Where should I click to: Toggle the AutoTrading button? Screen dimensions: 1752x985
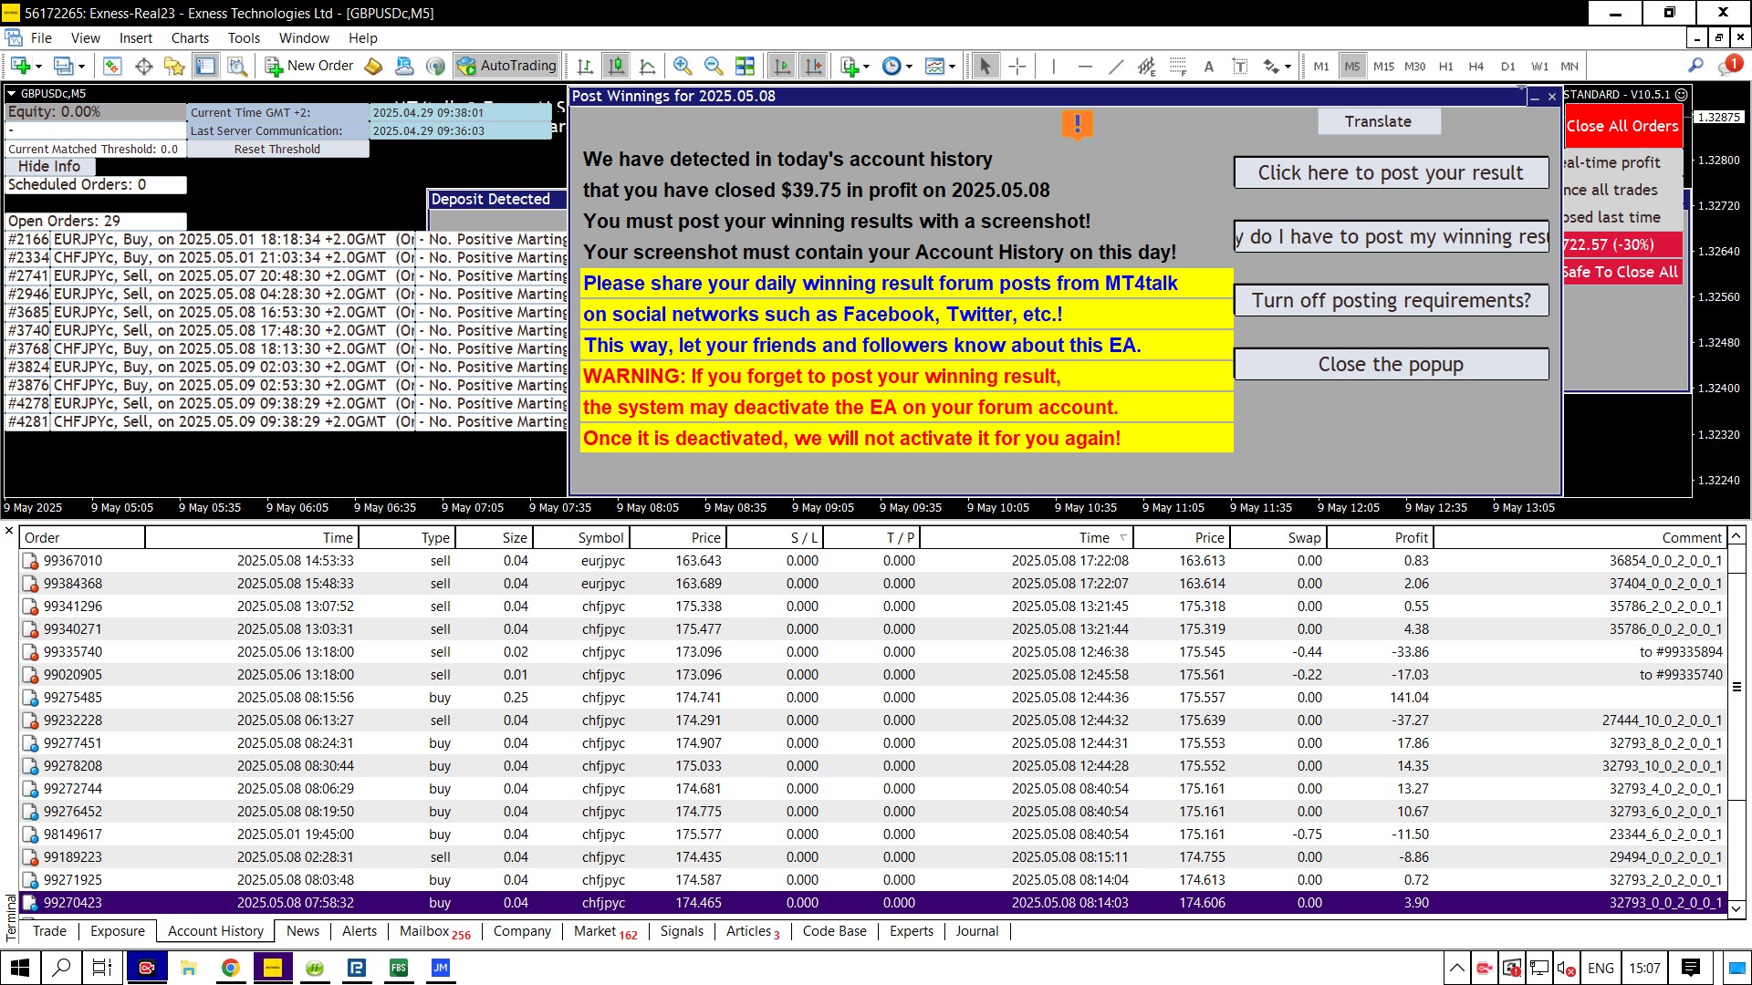[507, 66]
